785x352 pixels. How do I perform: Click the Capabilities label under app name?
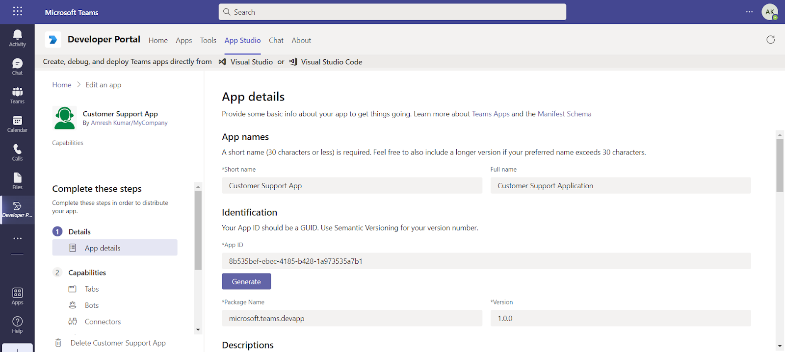click(68, 143)
